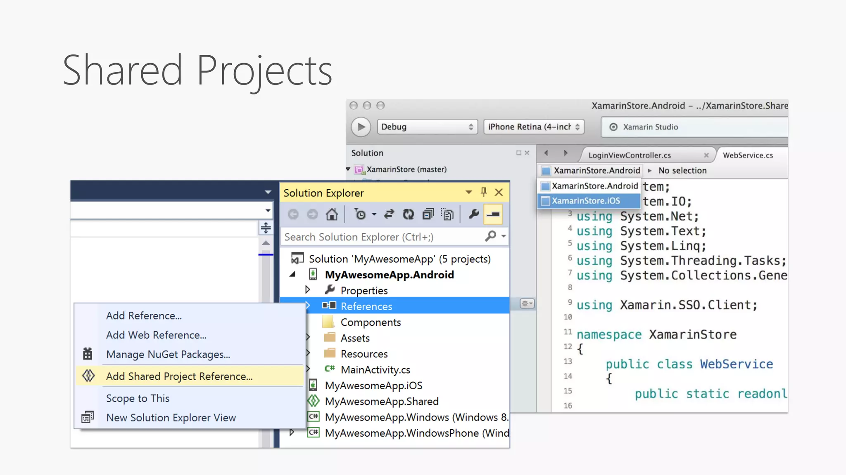Click the editor scrollbar up arrow
The width and height of the screenshot is (846, 475).
pos(266,243)
